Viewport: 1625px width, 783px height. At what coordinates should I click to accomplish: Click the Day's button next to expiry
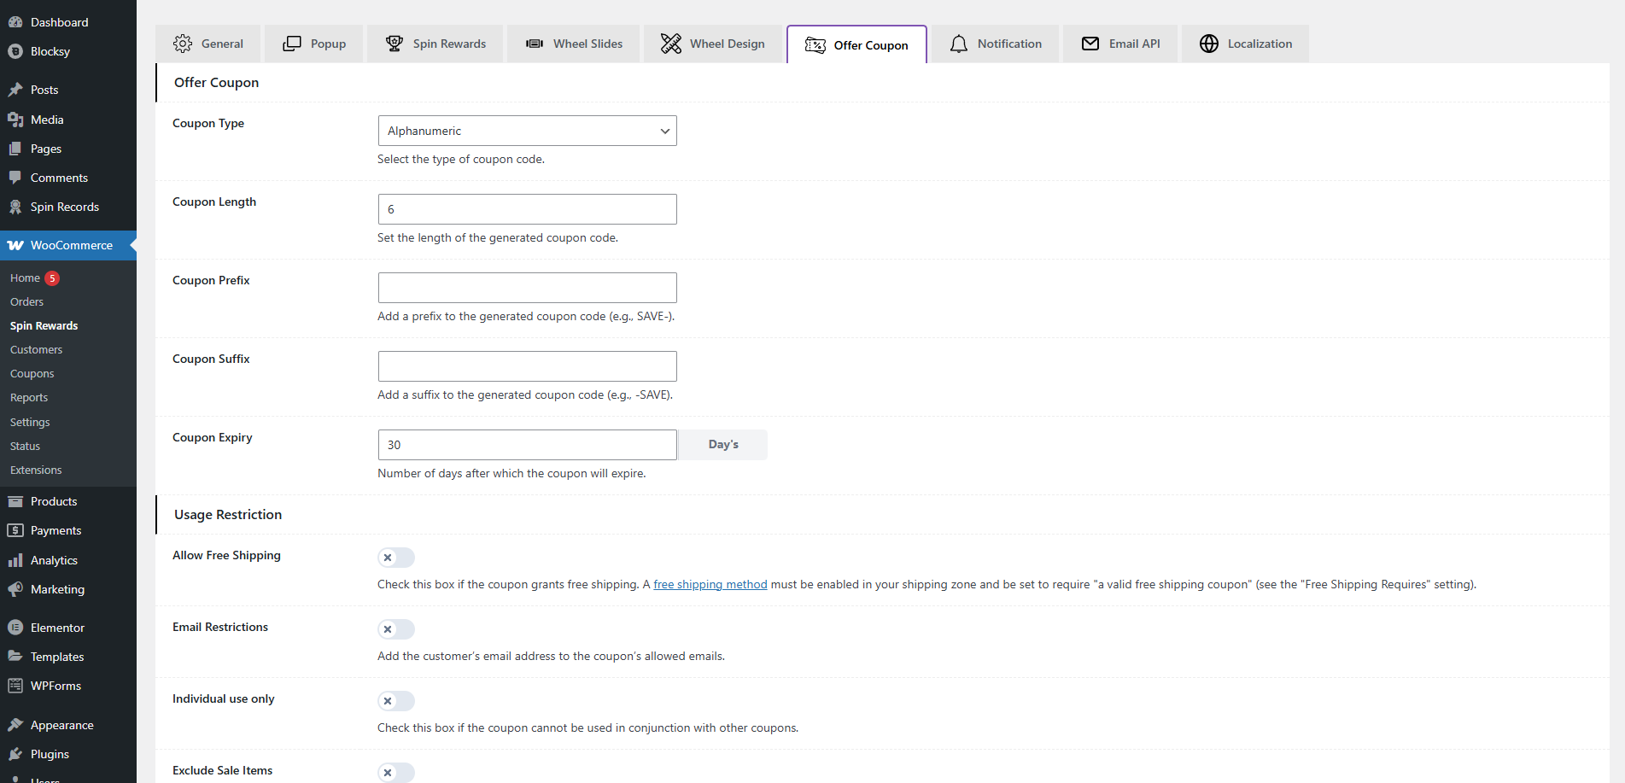722,444
